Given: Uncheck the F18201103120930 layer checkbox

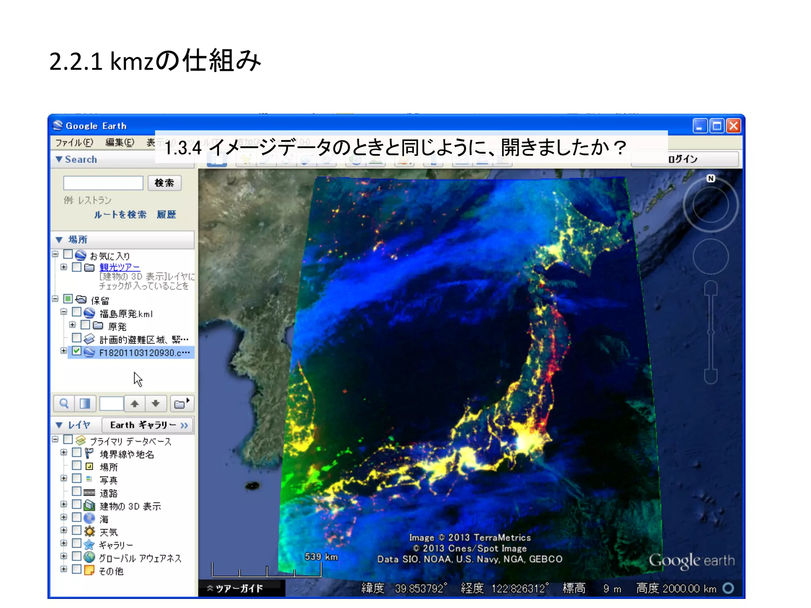Looking at the screenshot, I should [x=77, y=351].
